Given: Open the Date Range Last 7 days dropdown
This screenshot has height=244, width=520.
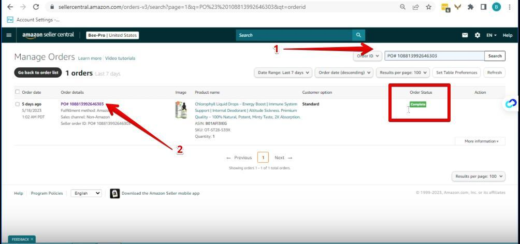Looking at the screenshot, I should [x=283, y=73].
